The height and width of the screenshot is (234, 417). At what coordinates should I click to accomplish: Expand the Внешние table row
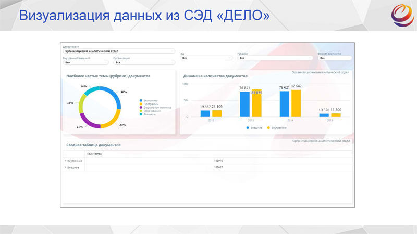pos(66,167)
